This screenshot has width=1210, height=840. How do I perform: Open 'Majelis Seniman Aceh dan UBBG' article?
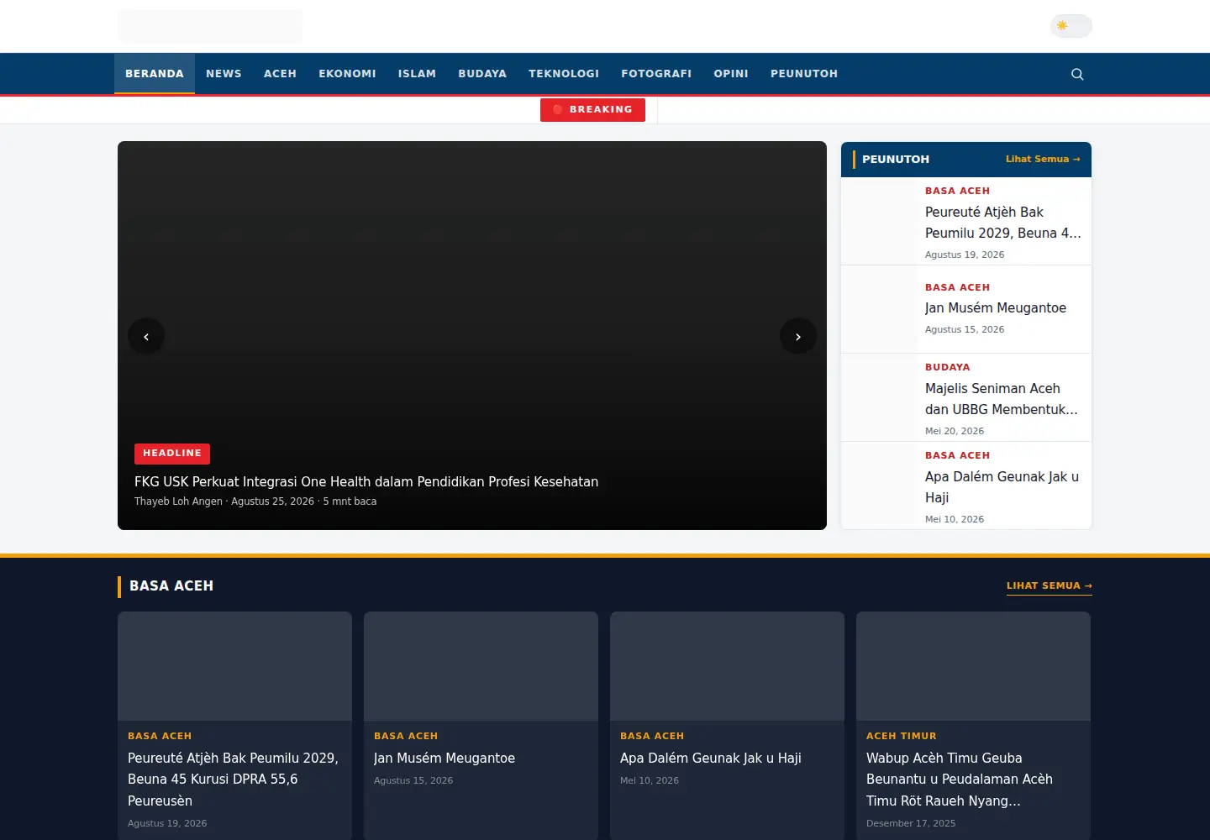point(1002,399)
